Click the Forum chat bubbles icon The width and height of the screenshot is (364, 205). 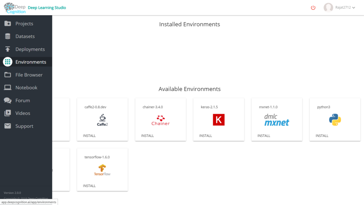pos(8,100)
